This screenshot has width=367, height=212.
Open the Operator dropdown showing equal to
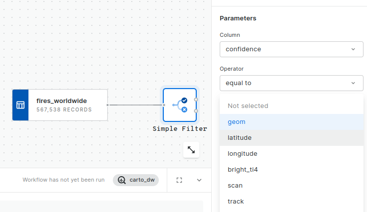pyautogui.click(x=291, y=83)
